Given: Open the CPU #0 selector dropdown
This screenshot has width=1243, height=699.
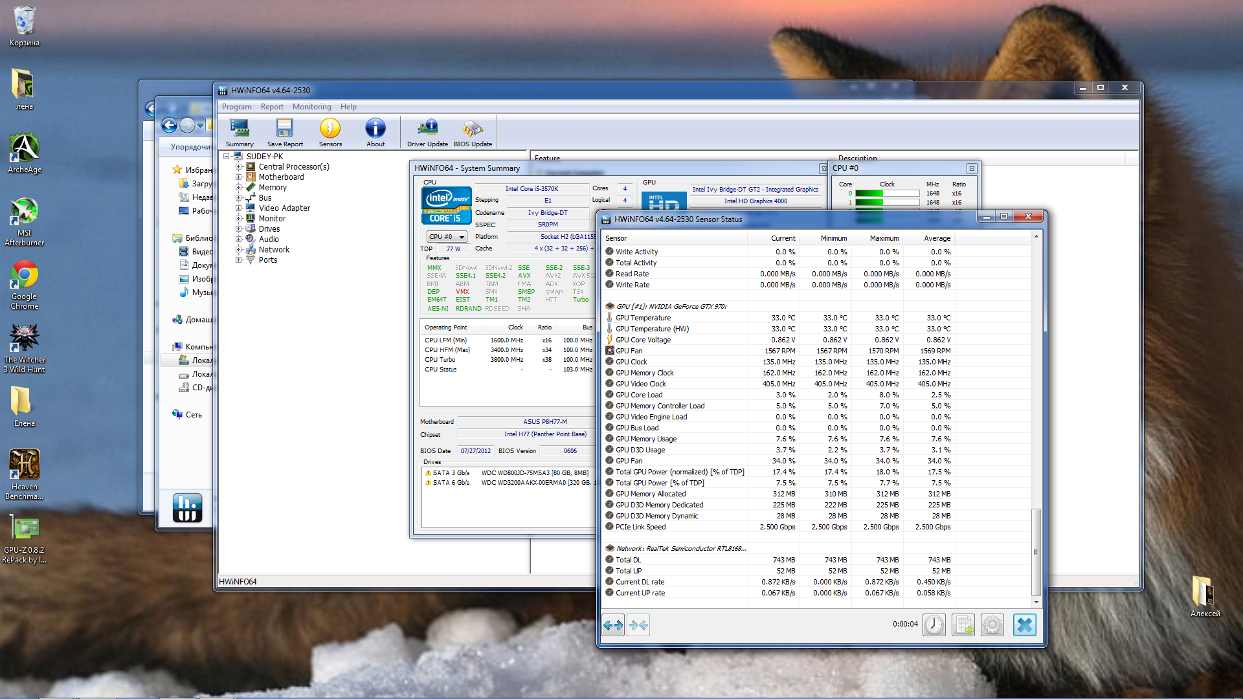Looking at the screenshot, I should pos(447,237).
